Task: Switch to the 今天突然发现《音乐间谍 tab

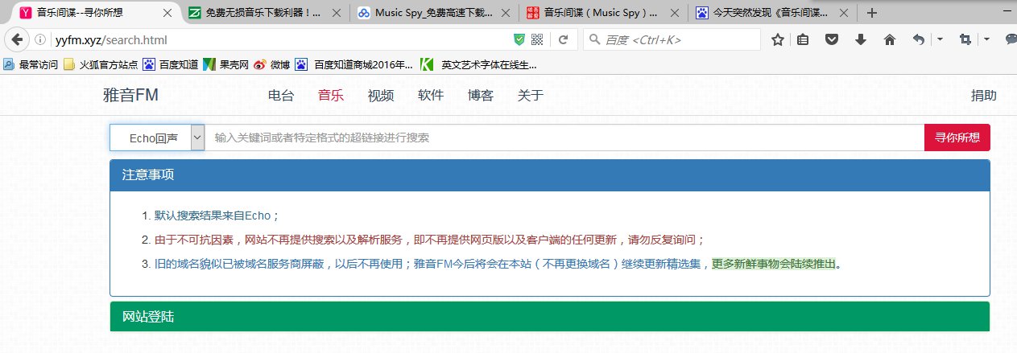Action: pyautogui.click(x=771, y=13)
